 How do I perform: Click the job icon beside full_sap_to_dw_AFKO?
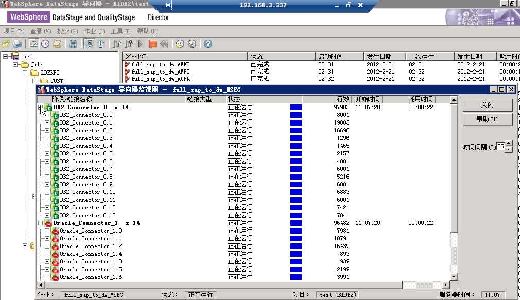127,64
